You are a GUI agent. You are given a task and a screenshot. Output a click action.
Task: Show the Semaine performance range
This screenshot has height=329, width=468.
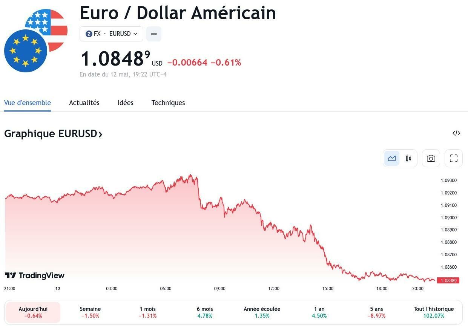pyautogui.click(x=90, y=312)
